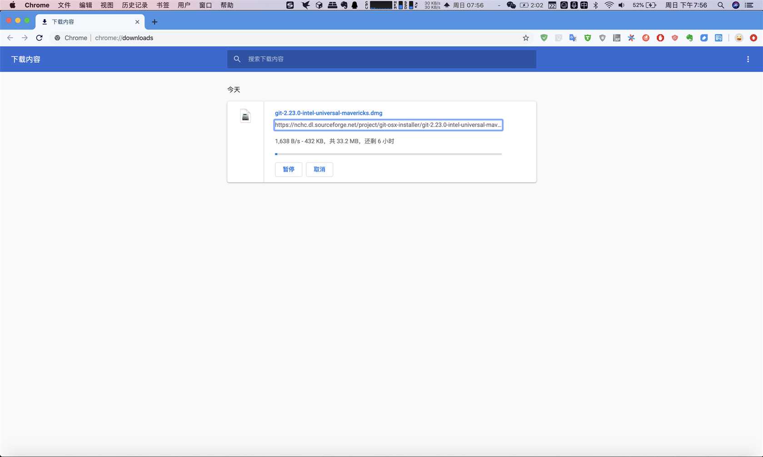Open the Evernote elephant extension icon
Viewport: 763px width, 457px height.
[689, 38]
